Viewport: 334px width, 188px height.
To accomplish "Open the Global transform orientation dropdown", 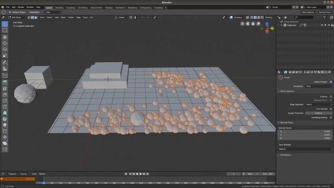I will 121,17.
